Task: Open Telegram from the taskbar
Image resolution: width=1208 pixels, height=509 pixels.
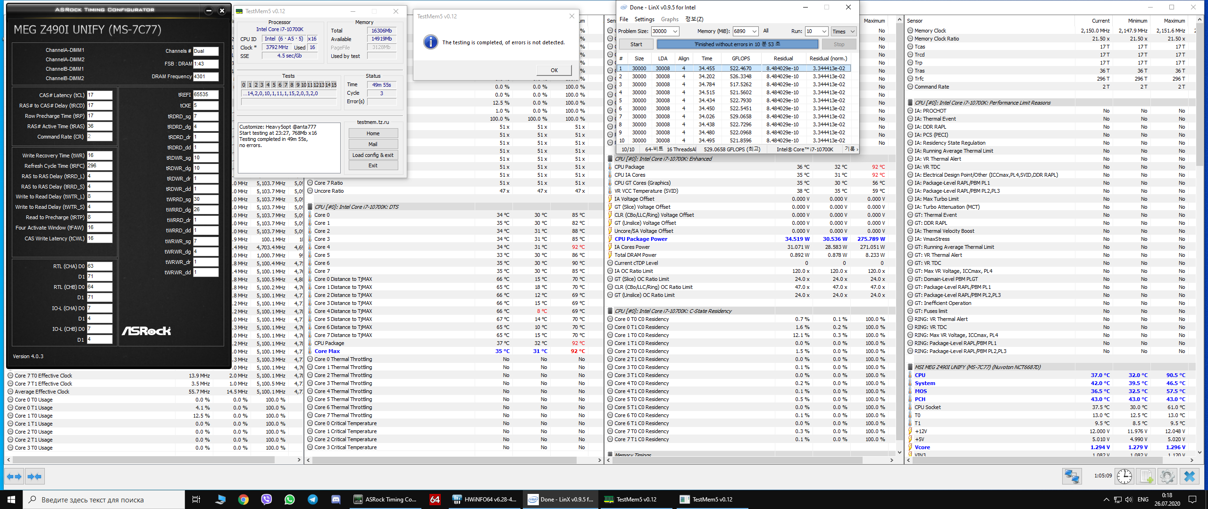Action: 312,500
